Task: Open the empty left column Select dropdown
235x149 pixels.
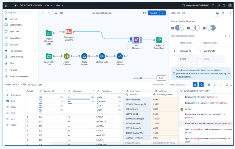Action: [x=188, y=59]
